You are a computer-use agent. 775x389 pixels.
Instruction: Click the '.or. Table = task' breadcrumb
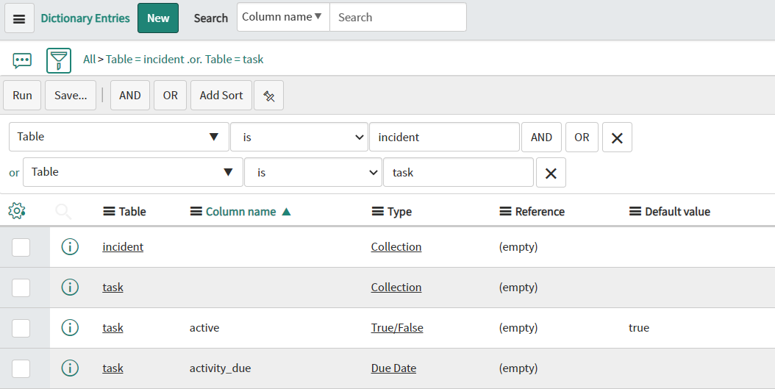(x=226, y=60)
